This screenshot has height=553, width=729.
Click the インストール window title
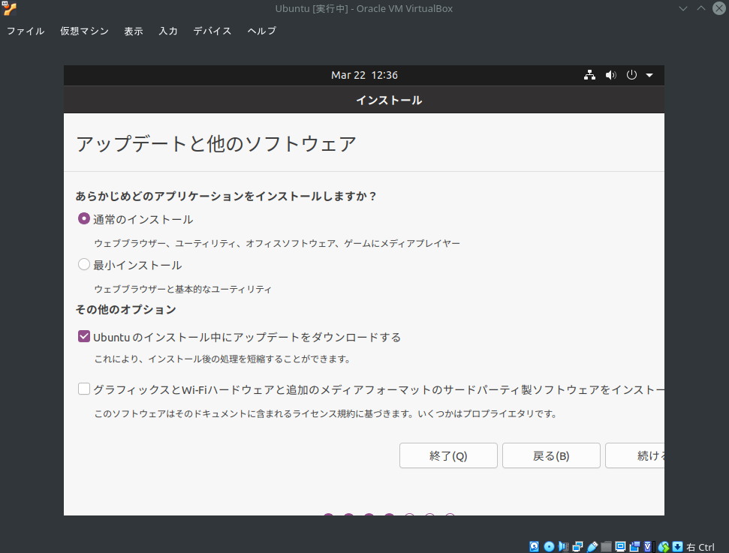(389, 101)
